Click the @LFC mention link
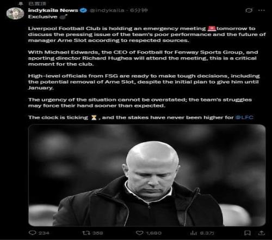This screenshot has width=272, height=240. [x=244, y=117]
